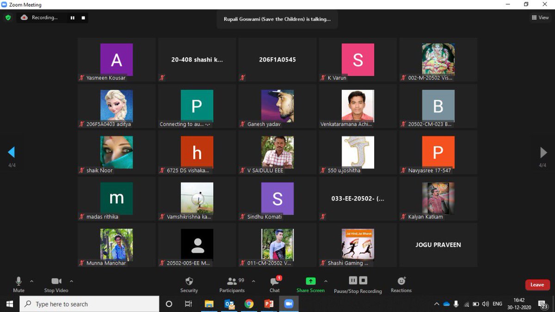Select 206F5A0403 aditya's Elsa tile
The image size is (555, 312).
(x=117, y=106)
